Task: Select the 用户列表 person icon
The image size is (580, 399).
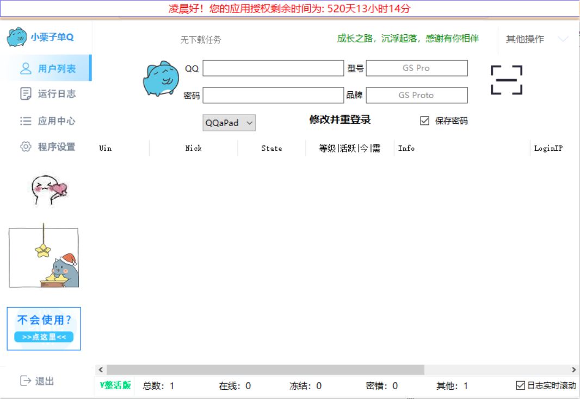Action: [x=26, y=67]
